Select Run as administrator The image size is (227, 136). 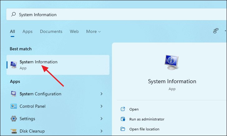click(147, 119)
